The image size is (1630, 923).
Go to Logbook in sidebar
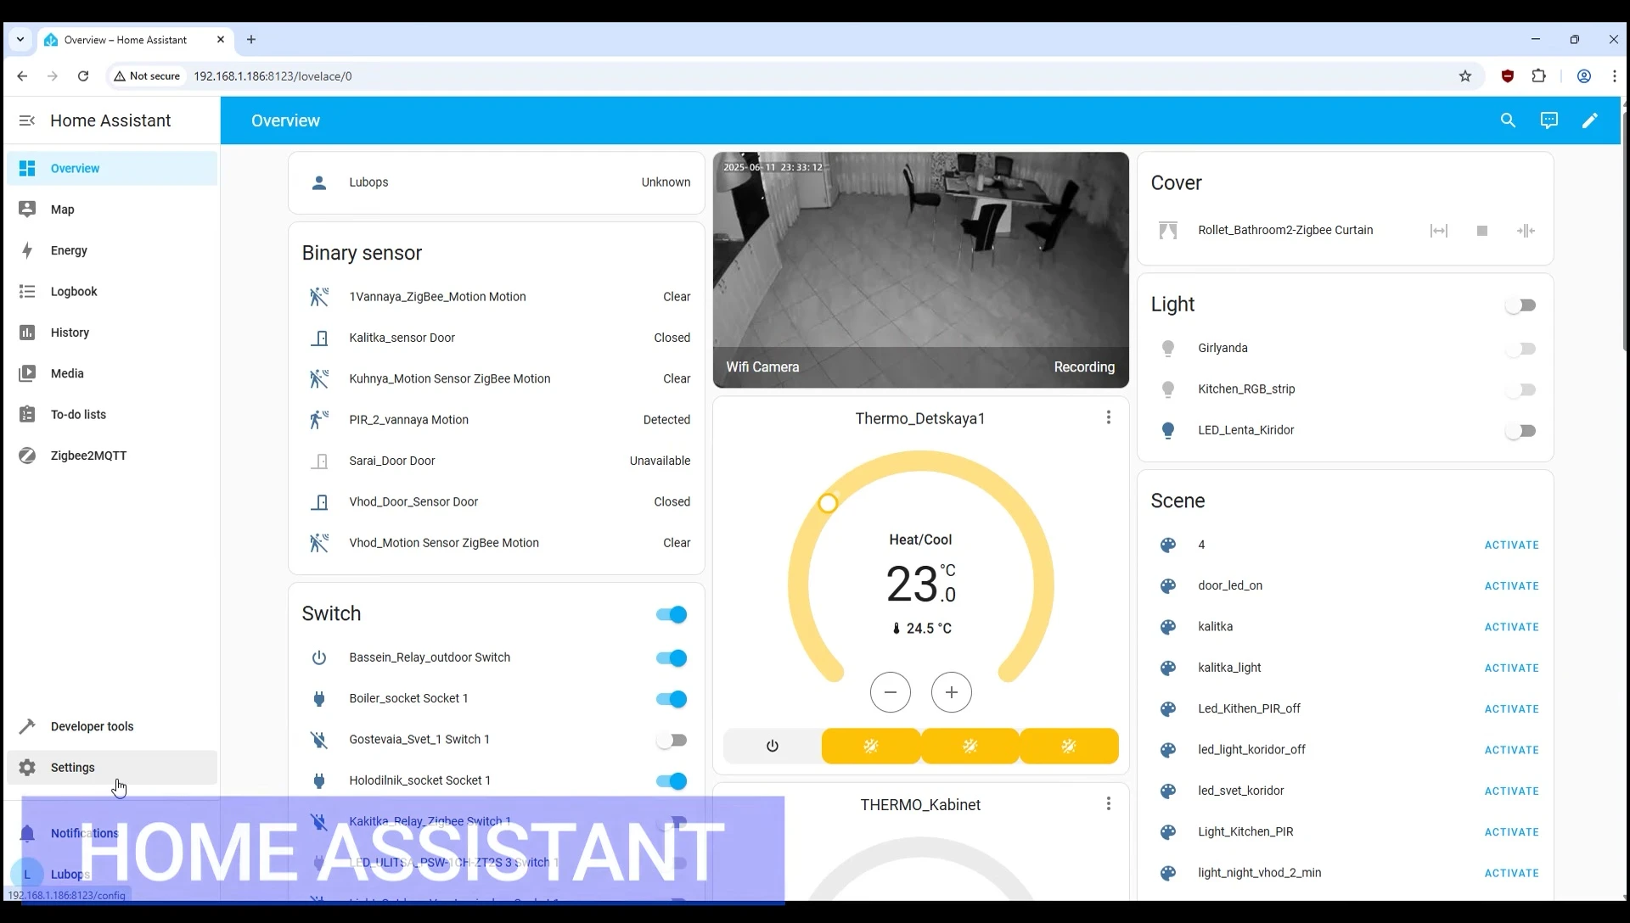pos(112,292)
